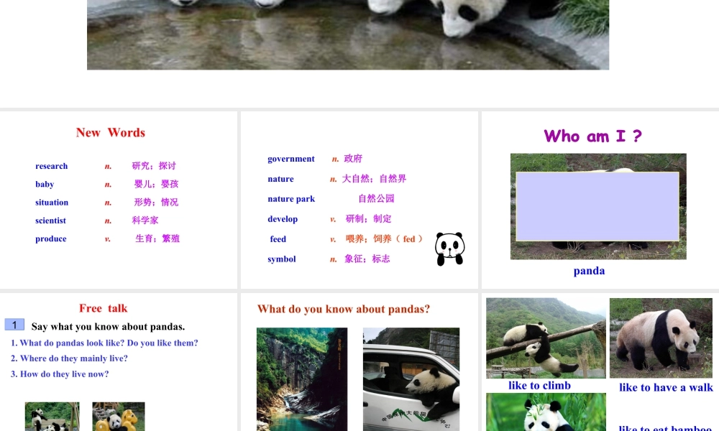
Task: Click the toy horse panda photo
Action: [119, 416]
